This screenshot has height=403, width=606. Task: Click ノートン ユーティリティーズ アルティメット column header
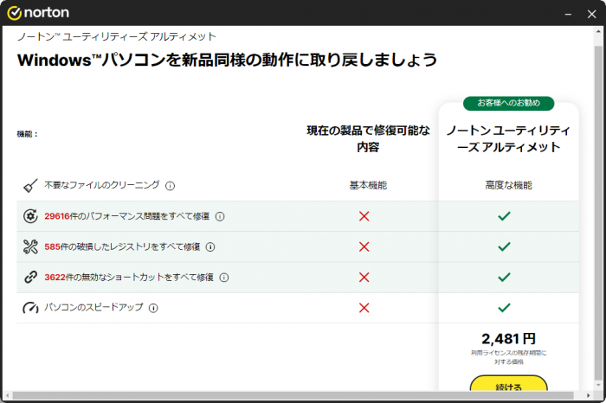click(509, 139)
